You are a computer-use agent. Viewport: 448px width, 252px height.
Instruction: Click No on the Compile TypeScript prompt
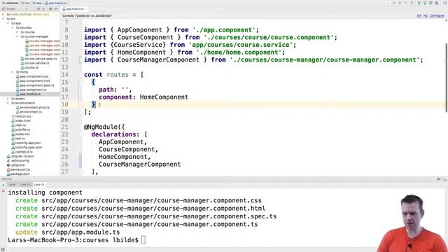426,15
